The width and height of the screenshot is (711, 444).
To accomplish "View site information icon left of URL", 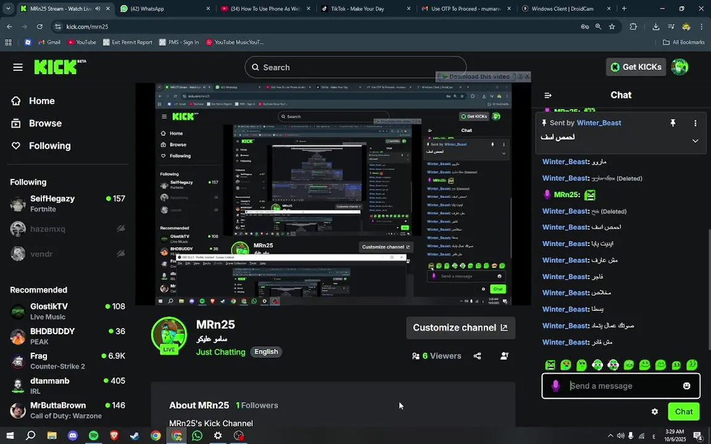I will pos(57,27).
